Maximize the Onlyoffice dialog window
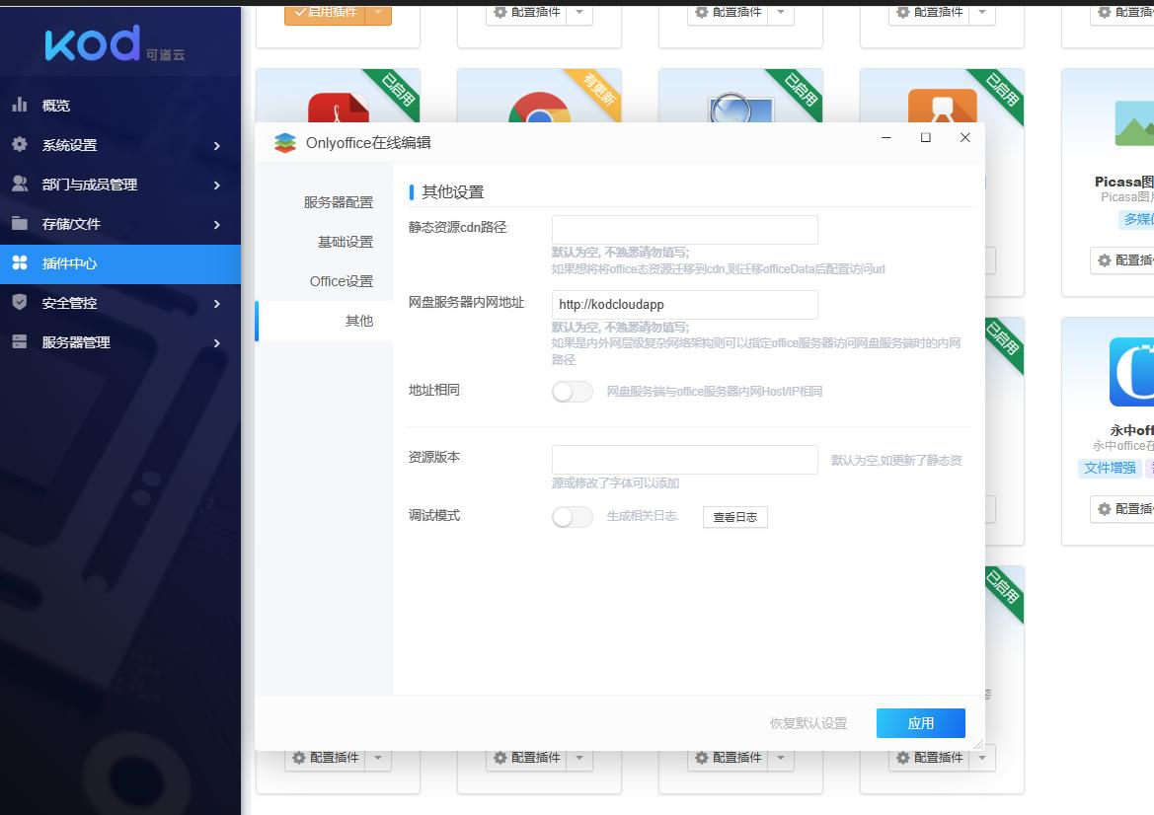This screenshot has height=815, width=1154. [x=926, y=137]
